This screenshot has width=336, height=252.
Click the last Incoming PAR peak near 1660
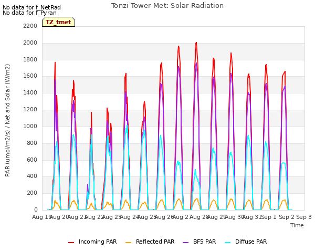point(285,71)
